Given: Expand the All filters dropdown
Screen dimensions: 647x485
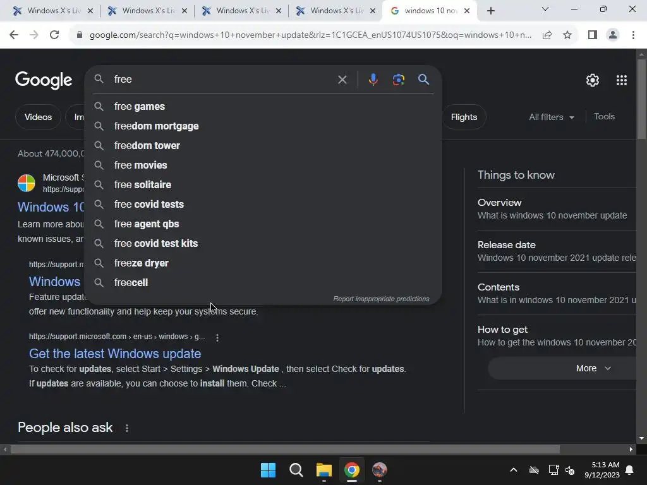Looking at the screenshot, I should pyautogui.click(x=552, y=117).
